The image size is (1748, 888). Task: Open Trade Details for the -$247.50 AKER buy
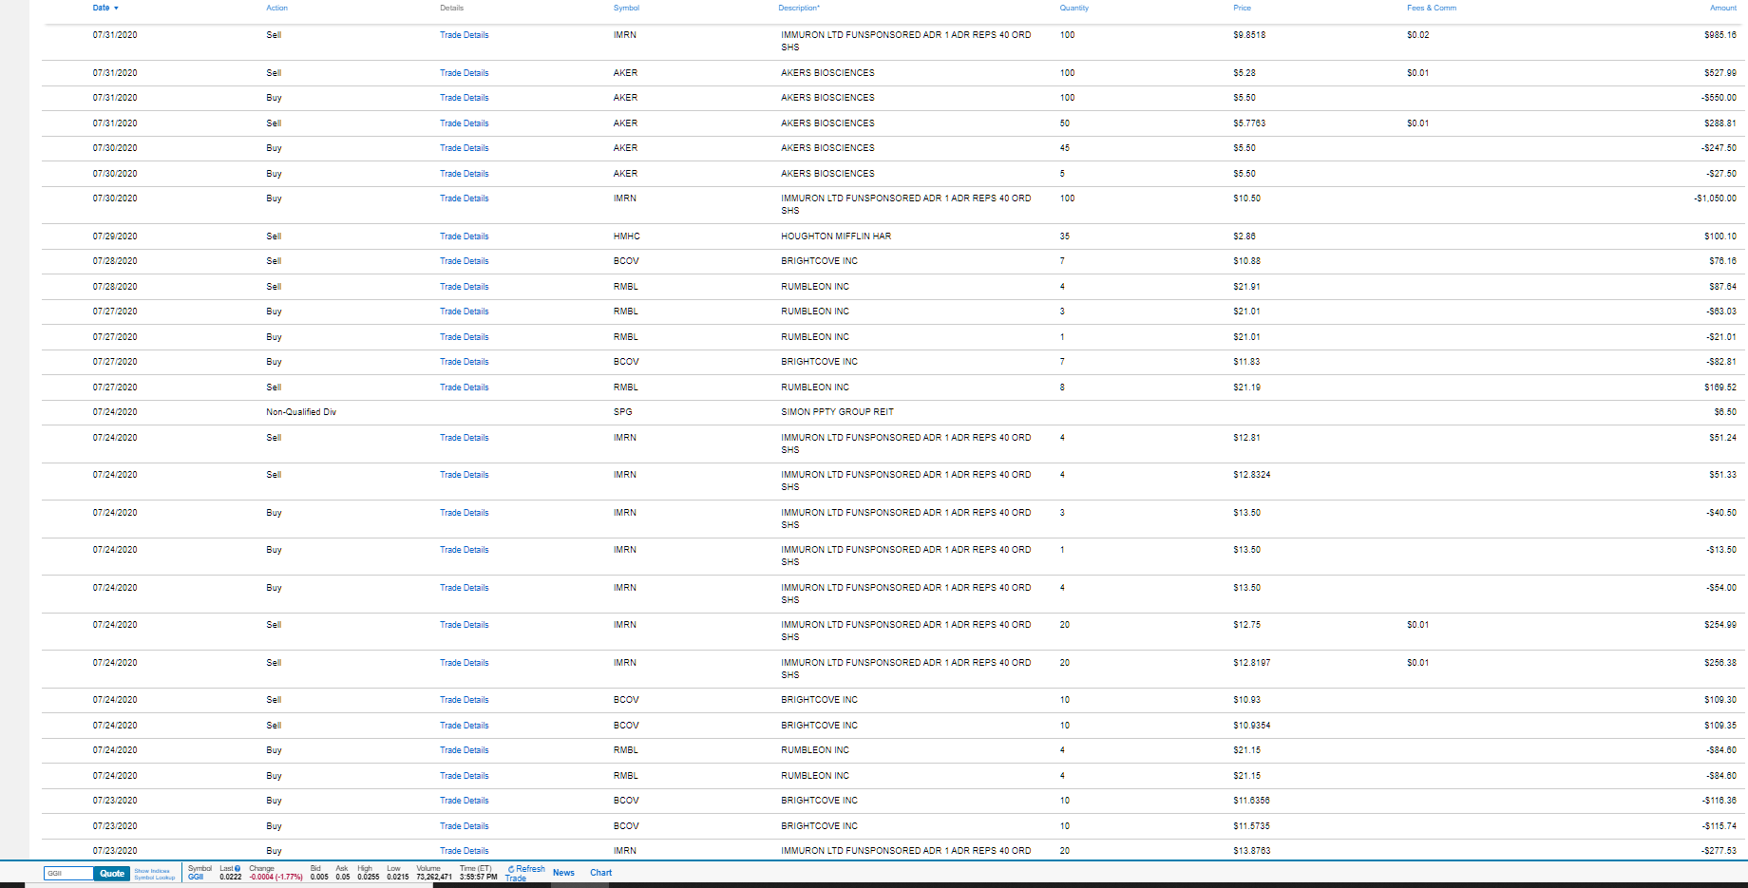tap(464, 148)
